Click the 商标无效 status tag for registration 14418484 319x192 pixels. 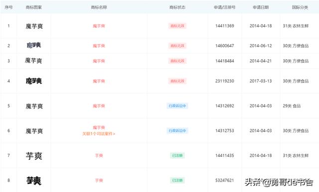pyautogui.click(x=177, y=61)
